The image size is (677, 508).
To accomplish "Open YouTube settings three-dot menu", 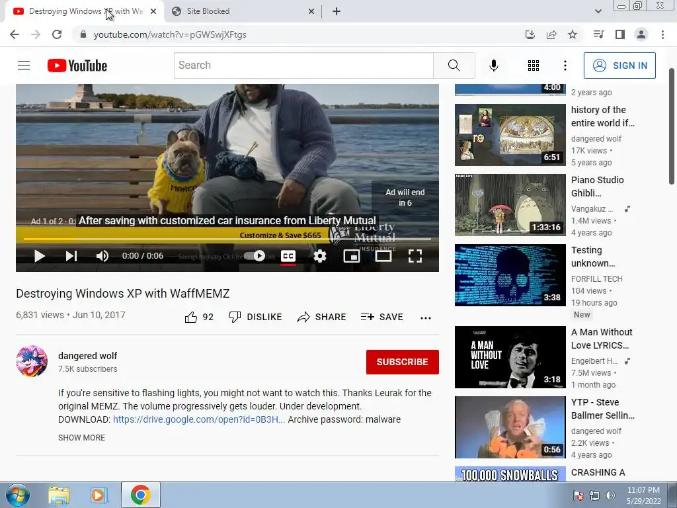I will pyautogui.click(x=565, y=65).
